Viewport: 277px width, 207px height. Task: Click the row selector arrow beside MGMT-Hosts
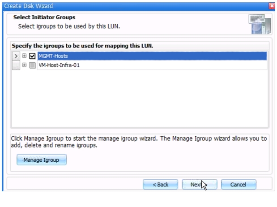pyautogui.click(x=16, y=56)
